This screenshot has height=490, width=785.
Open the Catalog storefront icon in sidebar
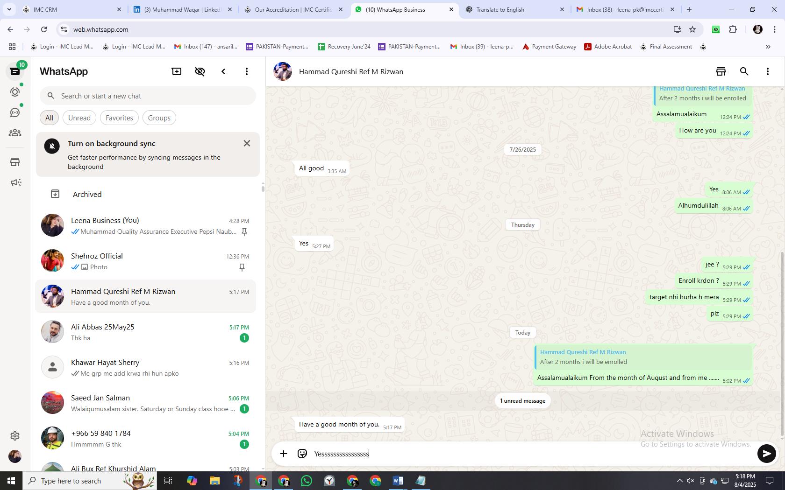point(15,162)
